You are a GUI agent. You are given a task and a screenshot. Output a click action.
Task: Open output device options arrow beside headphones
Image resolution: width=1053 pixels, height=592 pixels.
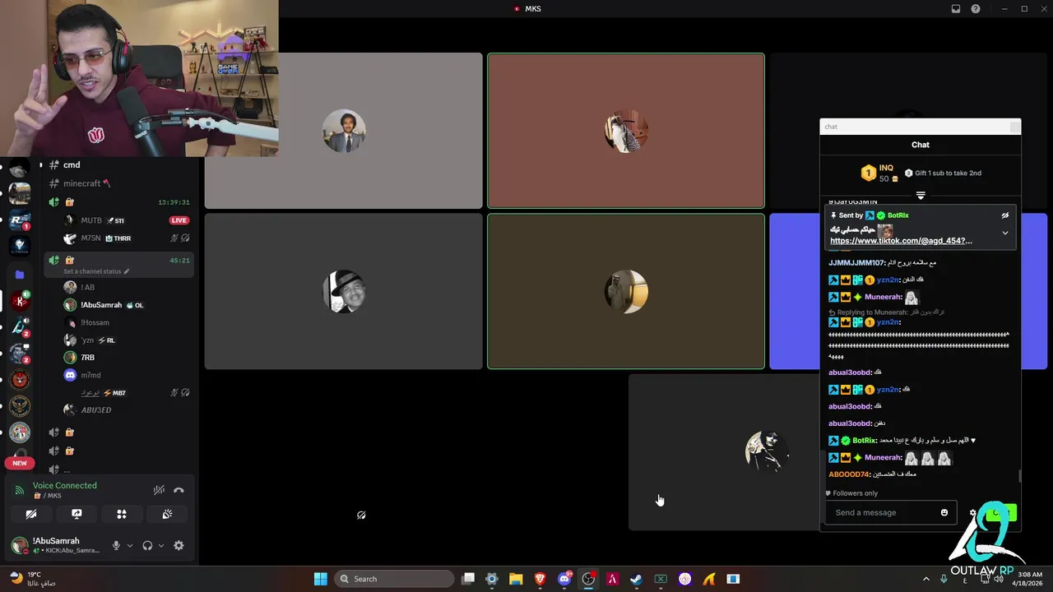[x=161, y=545]
